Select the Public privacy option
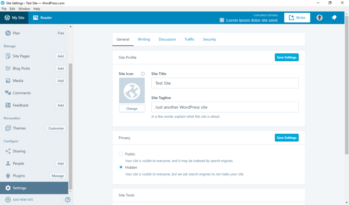Screen dimensions: 349x205 coord(121,154)
